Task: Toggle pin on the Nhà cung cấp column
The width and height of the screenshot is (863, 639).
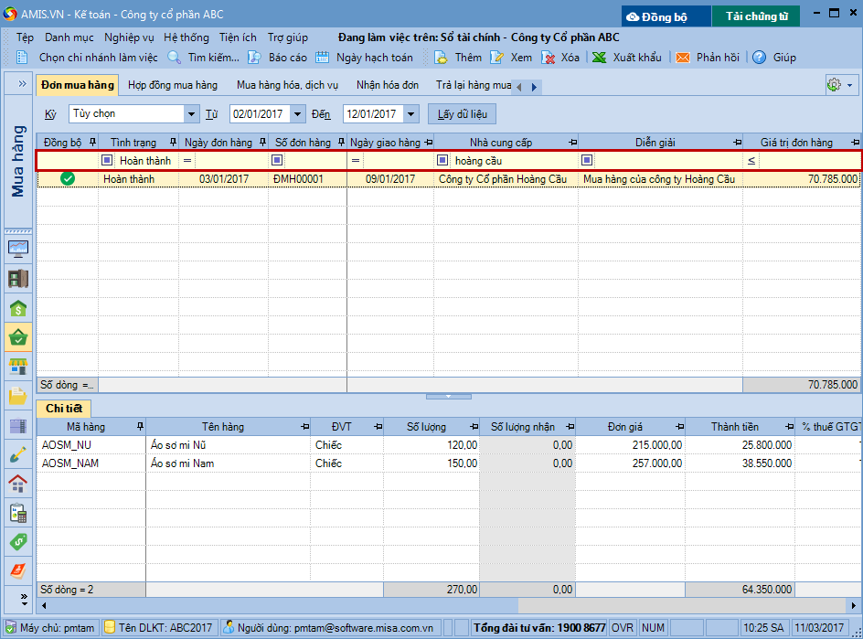Action: coord(572,143)
